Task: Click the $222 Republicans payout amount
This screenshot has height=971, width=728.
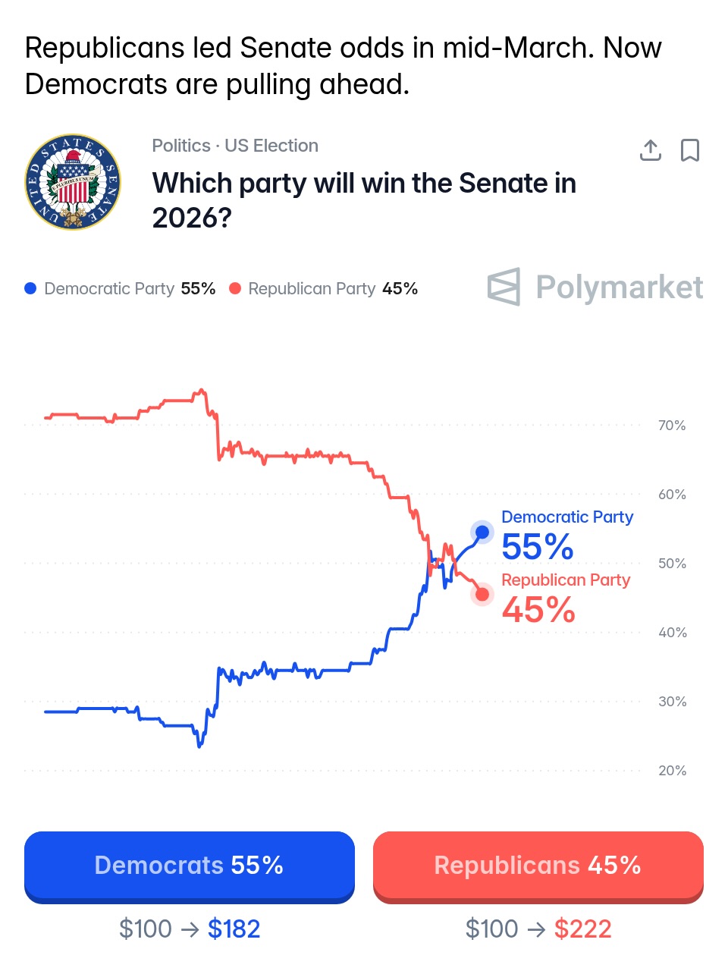Action: [582, 929]
